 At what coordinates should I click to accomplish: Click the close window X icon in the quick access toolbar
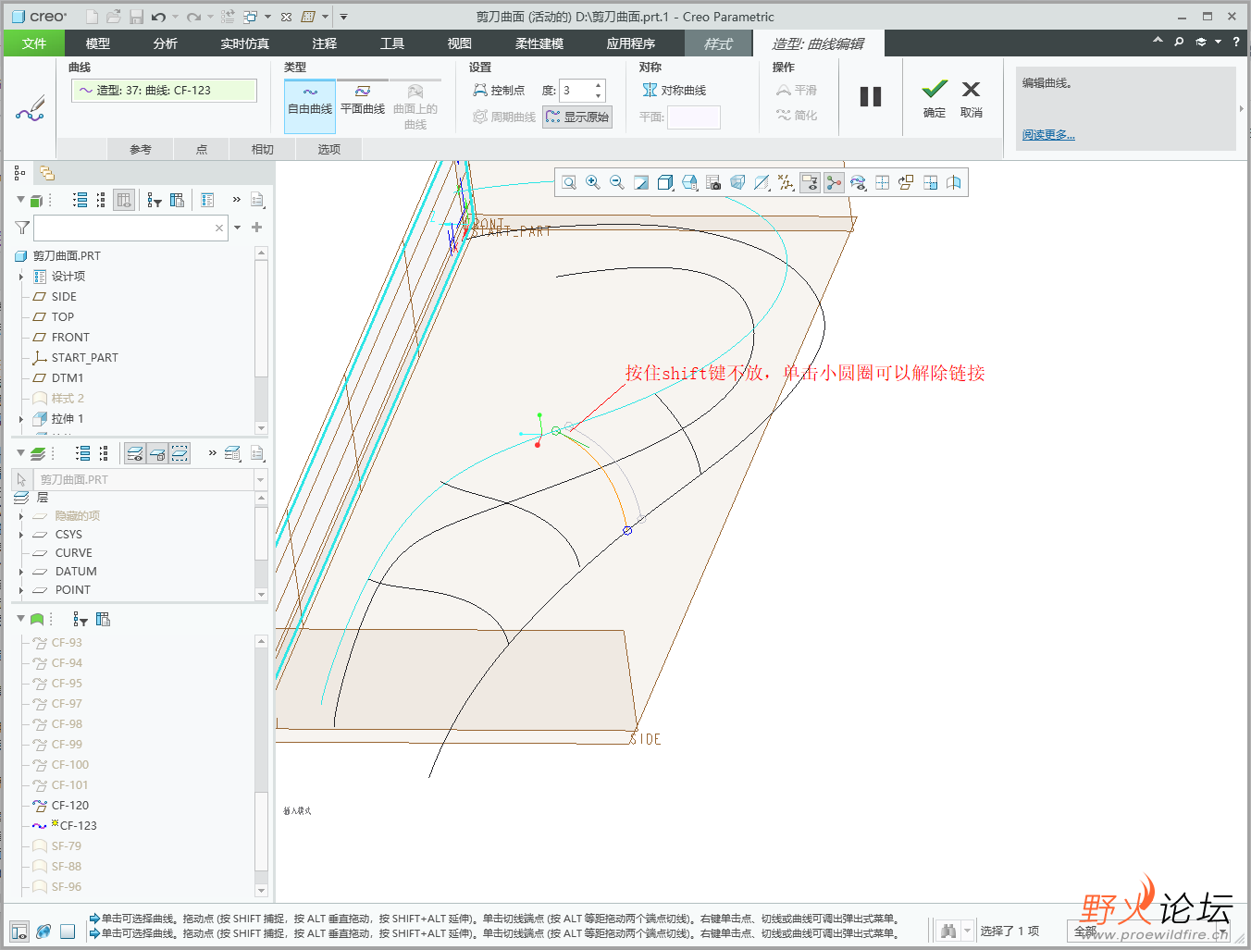286,17
